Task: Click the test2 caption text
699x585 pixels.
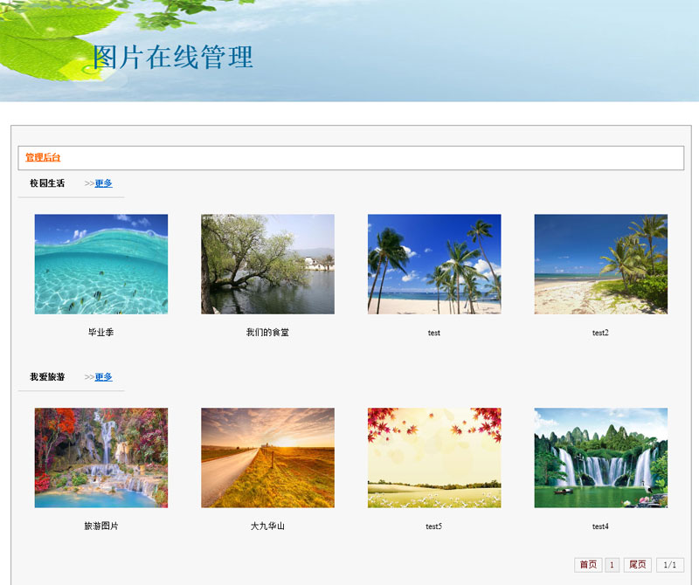Action: pyautogui.click(x=600, y=333)
